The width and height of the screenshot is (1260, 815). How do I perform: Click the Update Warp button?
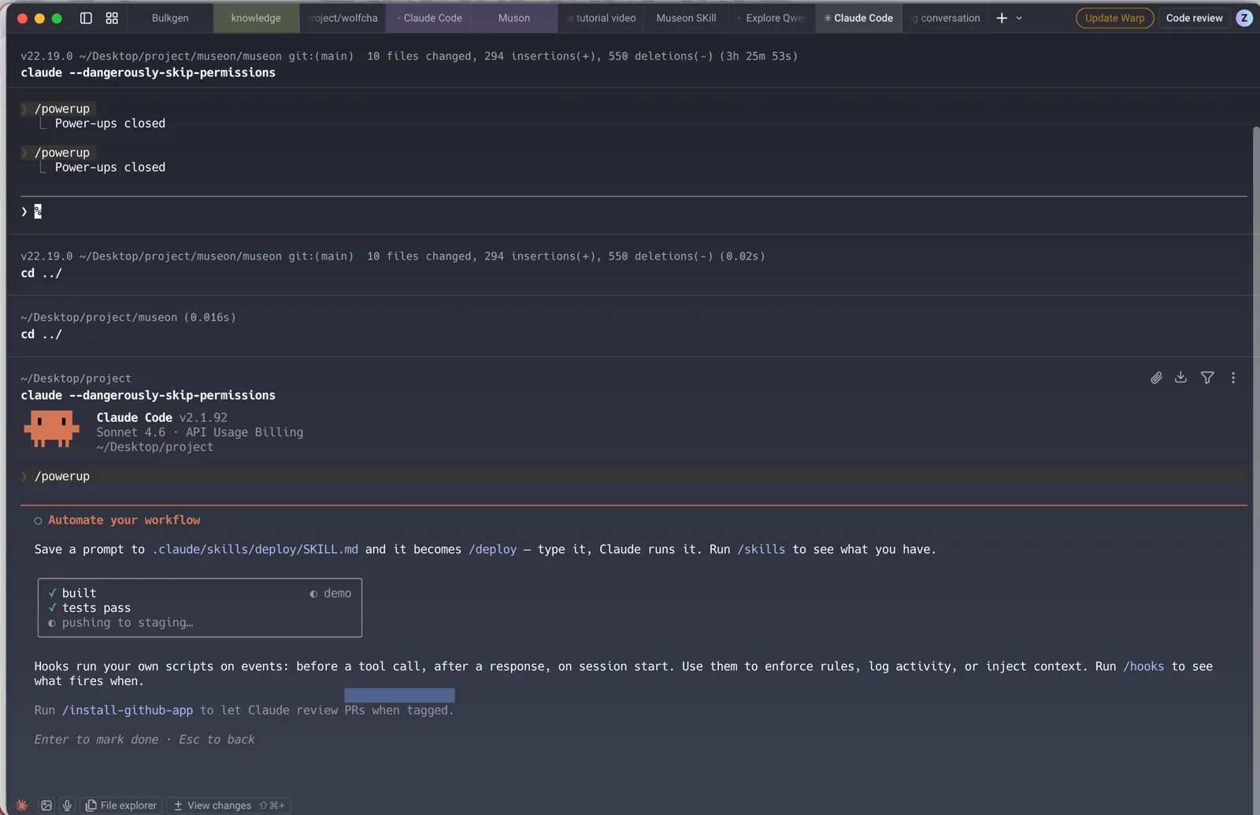pos(1114,18)
